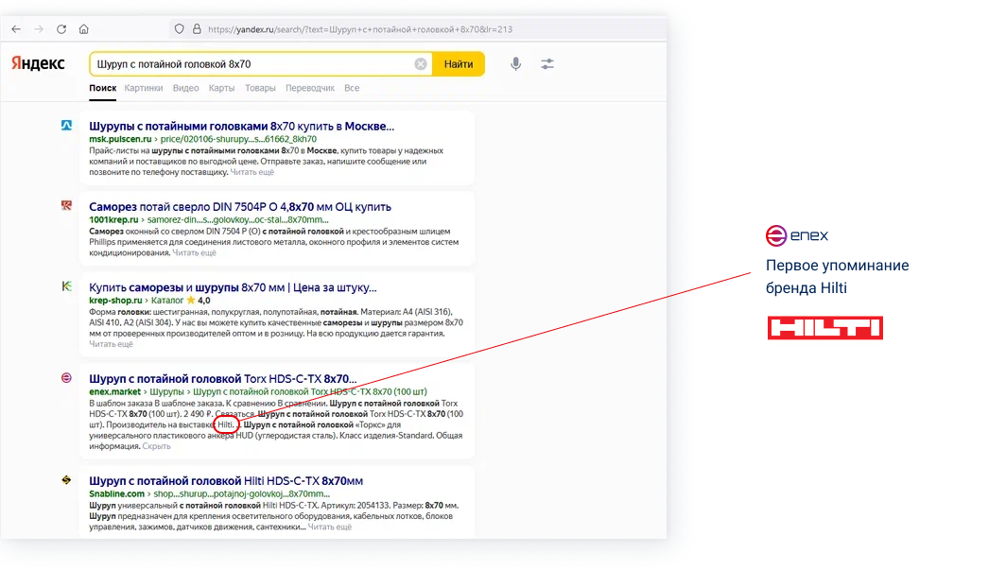Click the browser forward arrow
Viewport: 1006px width, 570px height.
(39, 29)
